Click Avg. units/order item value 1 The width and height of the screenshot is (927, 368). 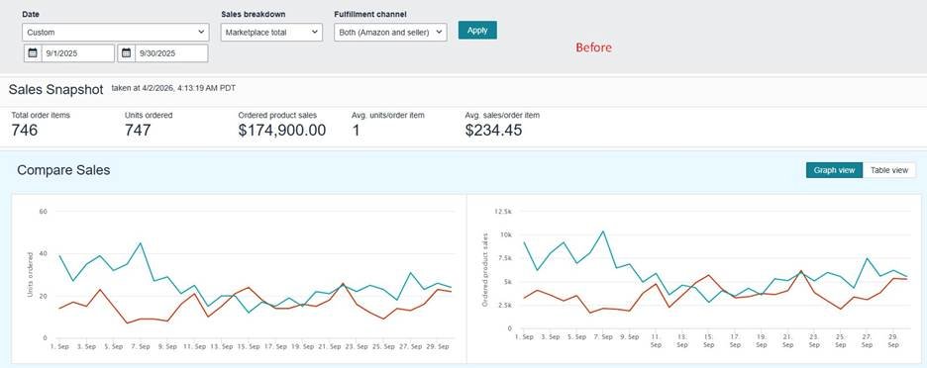[356, 131]
